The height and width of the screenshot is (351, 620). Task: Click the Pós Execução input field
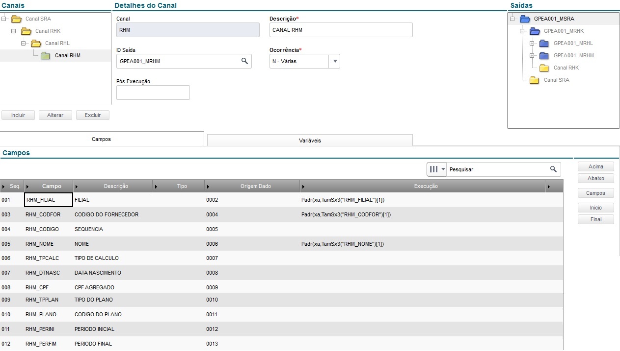(x=153, y=93)
